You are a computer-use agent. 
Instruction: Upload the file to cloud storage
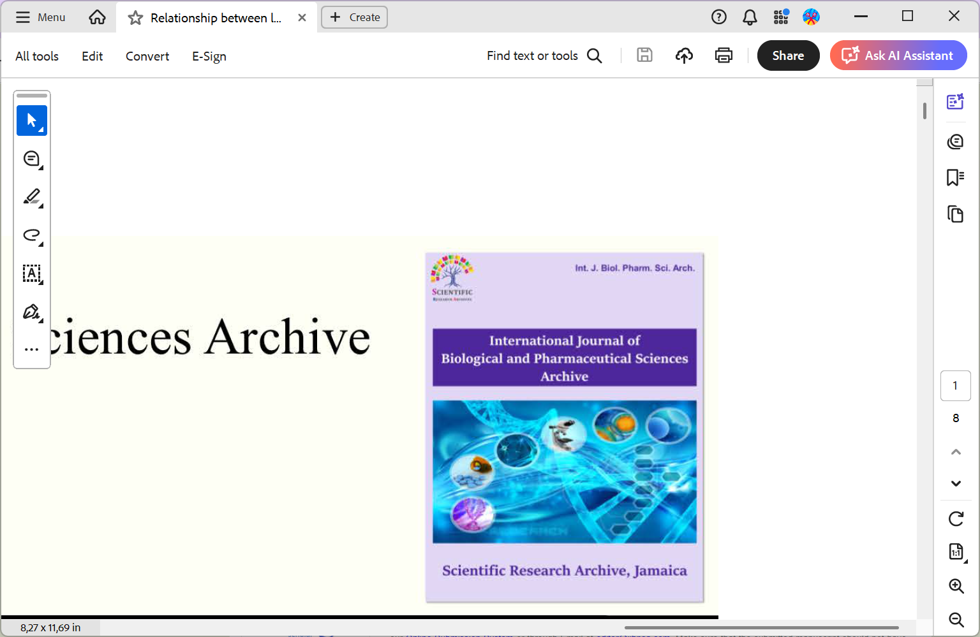tap(685, 55)
